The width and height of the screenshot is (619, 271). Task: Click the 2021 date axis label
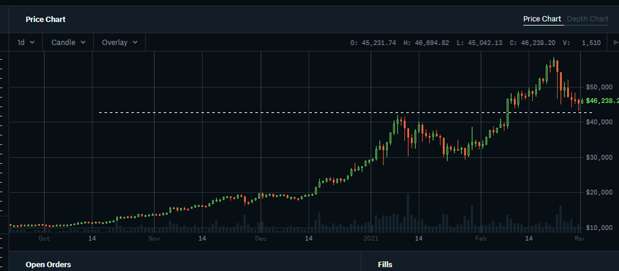pyautogui.click(x=370, y=238)
